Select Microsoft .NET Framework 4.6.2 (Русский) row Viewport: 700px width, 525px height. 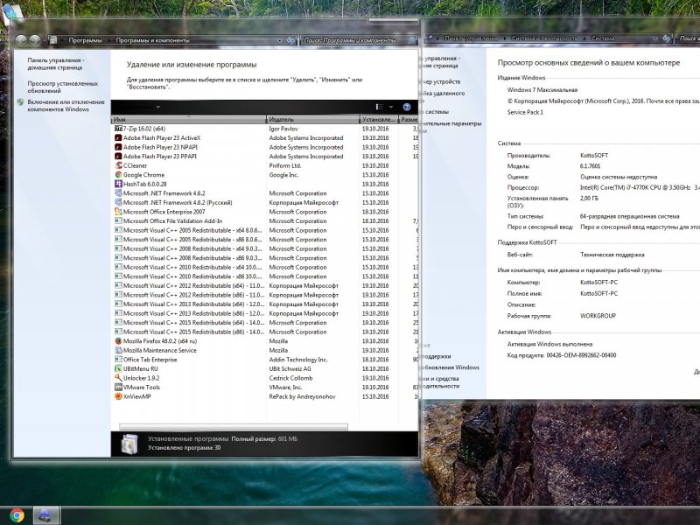coord(265,203)
